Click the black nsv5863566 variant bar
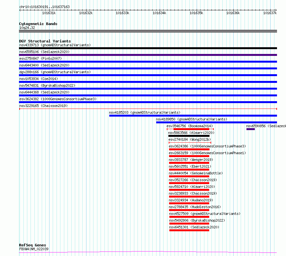Viewport: 286px width, 256px height. pos(189,136)
